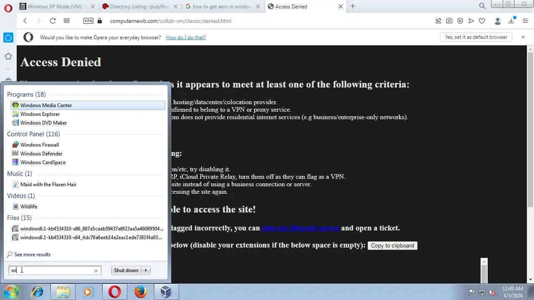The image size is (534, 300).
Task: Click See more results
Action: [33, 255]
